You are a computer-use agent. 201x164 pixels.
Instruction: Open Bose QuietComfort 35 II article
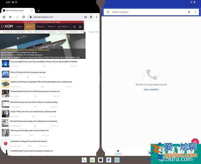click(35, 91)
